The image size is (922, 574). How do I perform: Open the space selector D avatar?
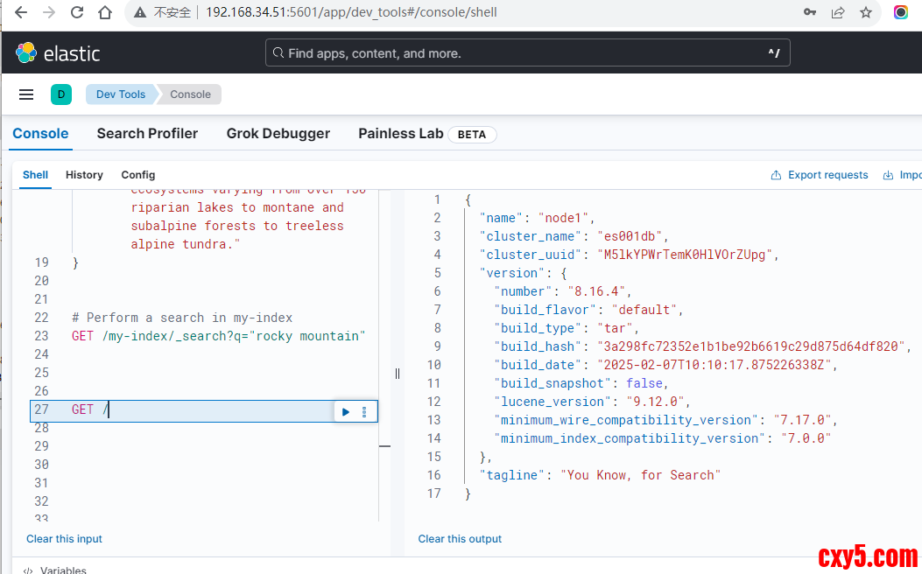coord(60,94)
